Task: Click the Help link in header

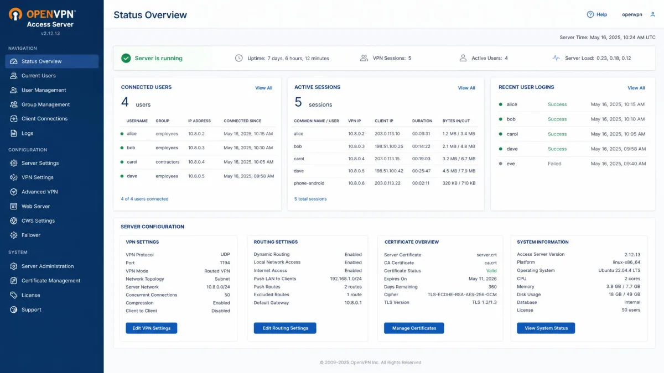Action: pos(601,14)
